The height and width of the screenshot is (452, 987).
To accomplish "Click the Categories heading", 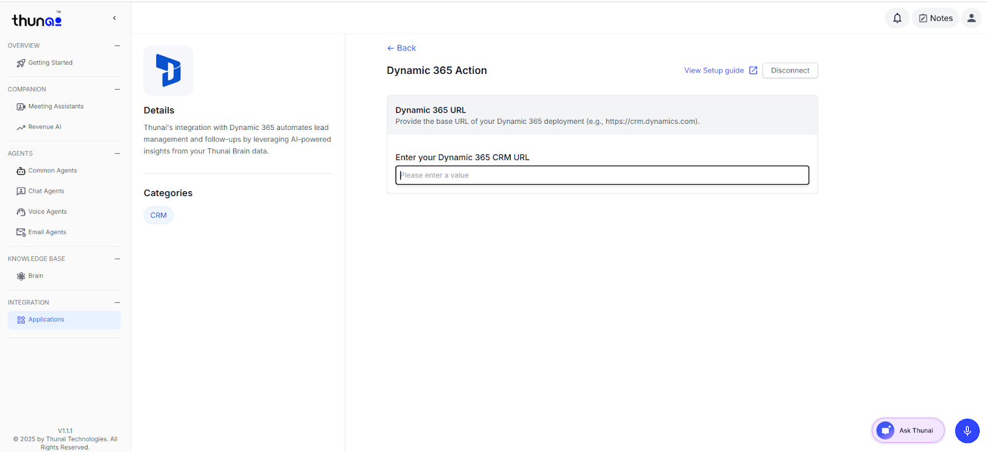I will click(x=168, y=193).
